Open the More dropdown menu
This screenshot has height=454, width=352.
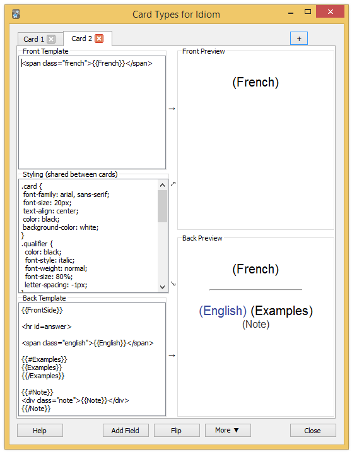pyautogui.click(x=228, y=430)
